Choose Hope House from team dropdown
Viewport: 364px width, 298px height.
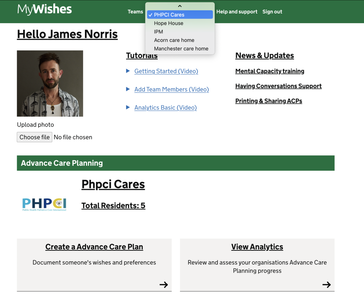point(169,23)
